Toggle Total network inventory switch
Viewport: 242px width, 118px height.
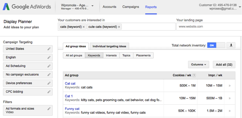point(216,46)
